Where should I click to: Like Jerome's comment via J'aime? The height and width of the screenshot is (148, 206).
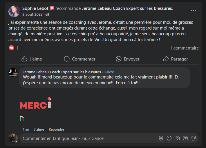(x=39, y=129)
